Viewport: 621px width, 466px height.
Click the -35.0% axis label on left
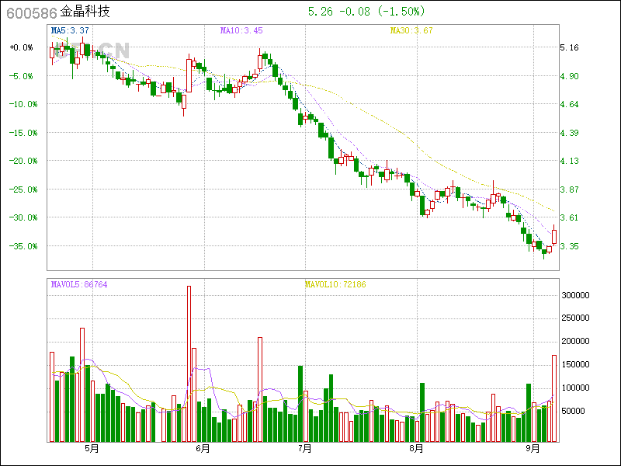(21, 246)
